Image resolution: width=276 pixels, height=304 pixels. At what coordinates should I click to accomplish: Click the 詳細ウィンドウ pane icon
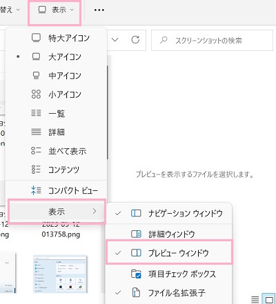point(136,234)
